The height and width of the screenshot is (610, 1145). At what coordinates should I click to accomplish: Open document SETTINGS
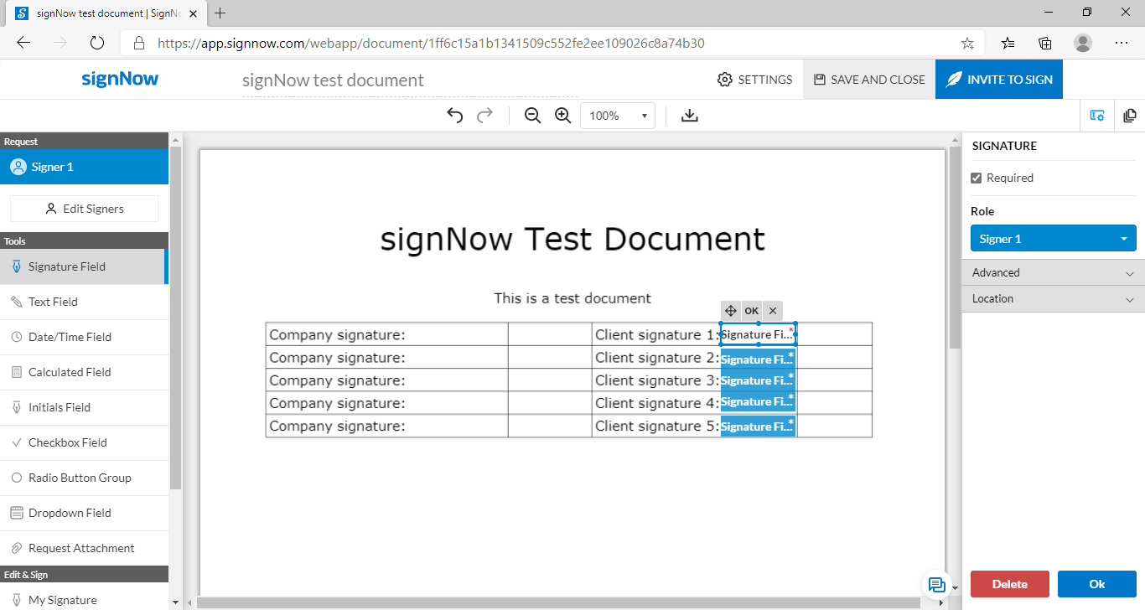(754, 80)
